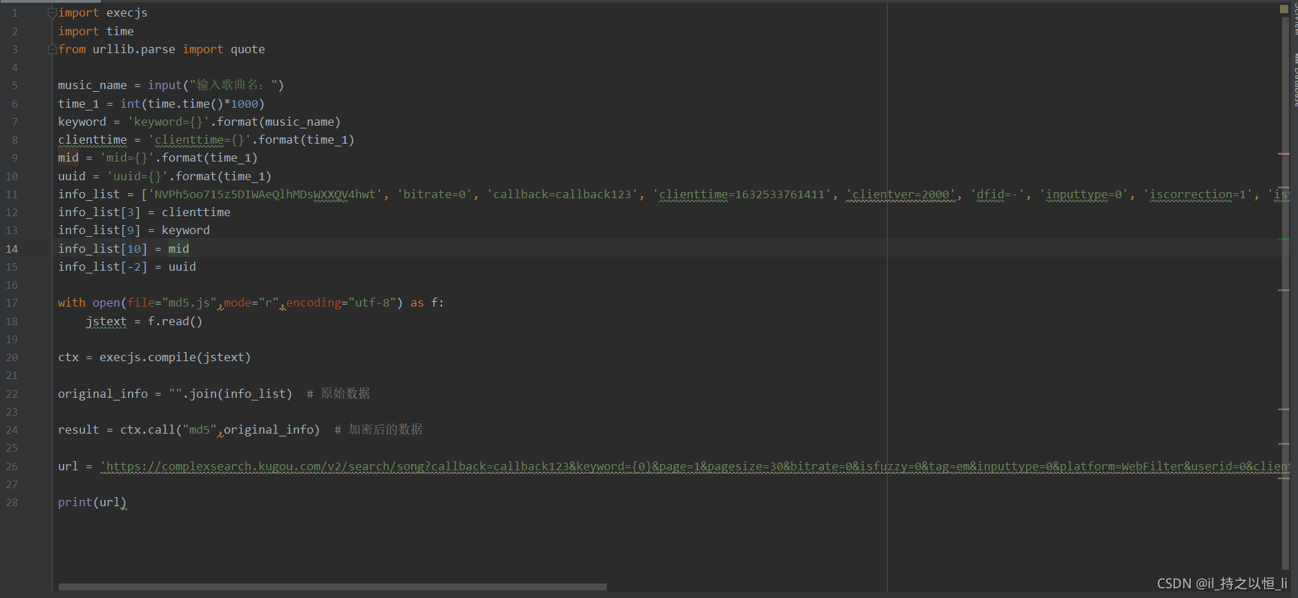1298x598 pixels.
Task: Click the 'encoding' parameter on line 17
Action: [314, 302]
